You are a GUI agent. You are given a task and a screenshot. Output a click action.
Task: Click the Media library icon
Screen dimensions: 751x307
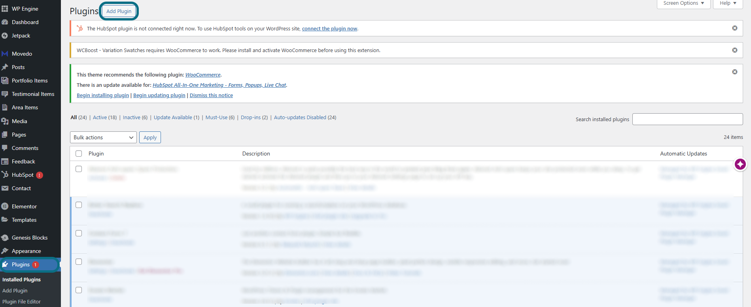5,121
